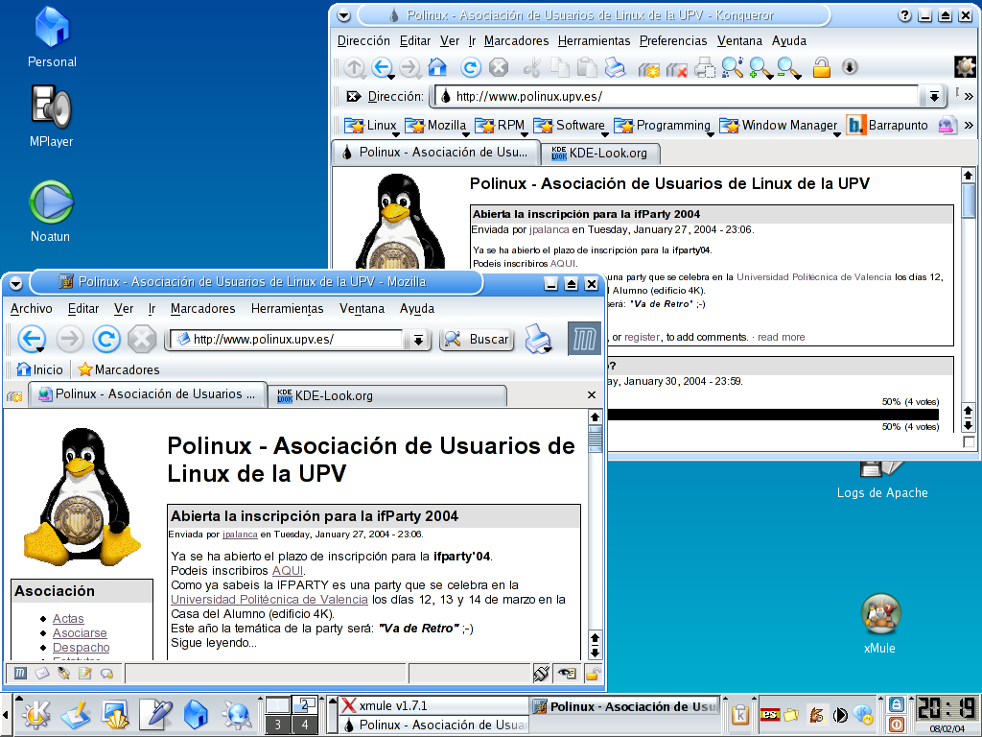982x737 pixels.
Task: Click the Klipper clipboard tray icon
Action: point(739,714)
